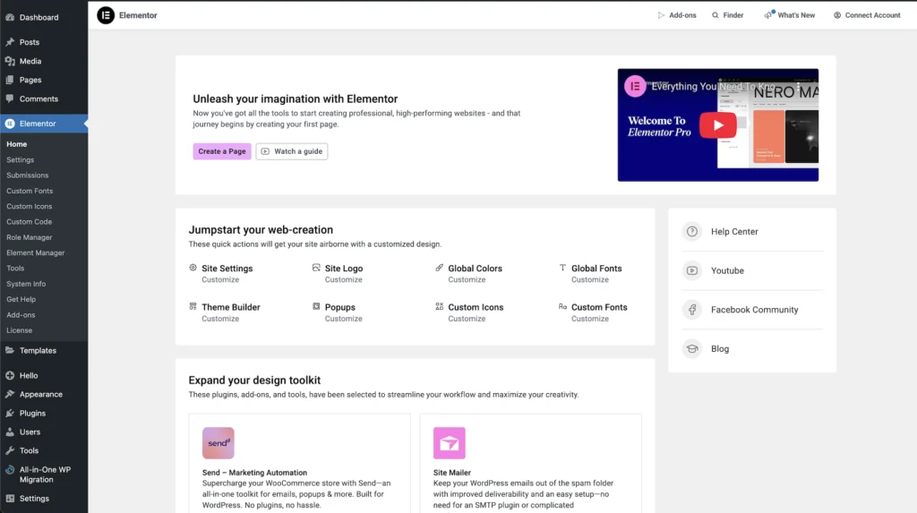Click Connect Account in header

tap(867, 15)
